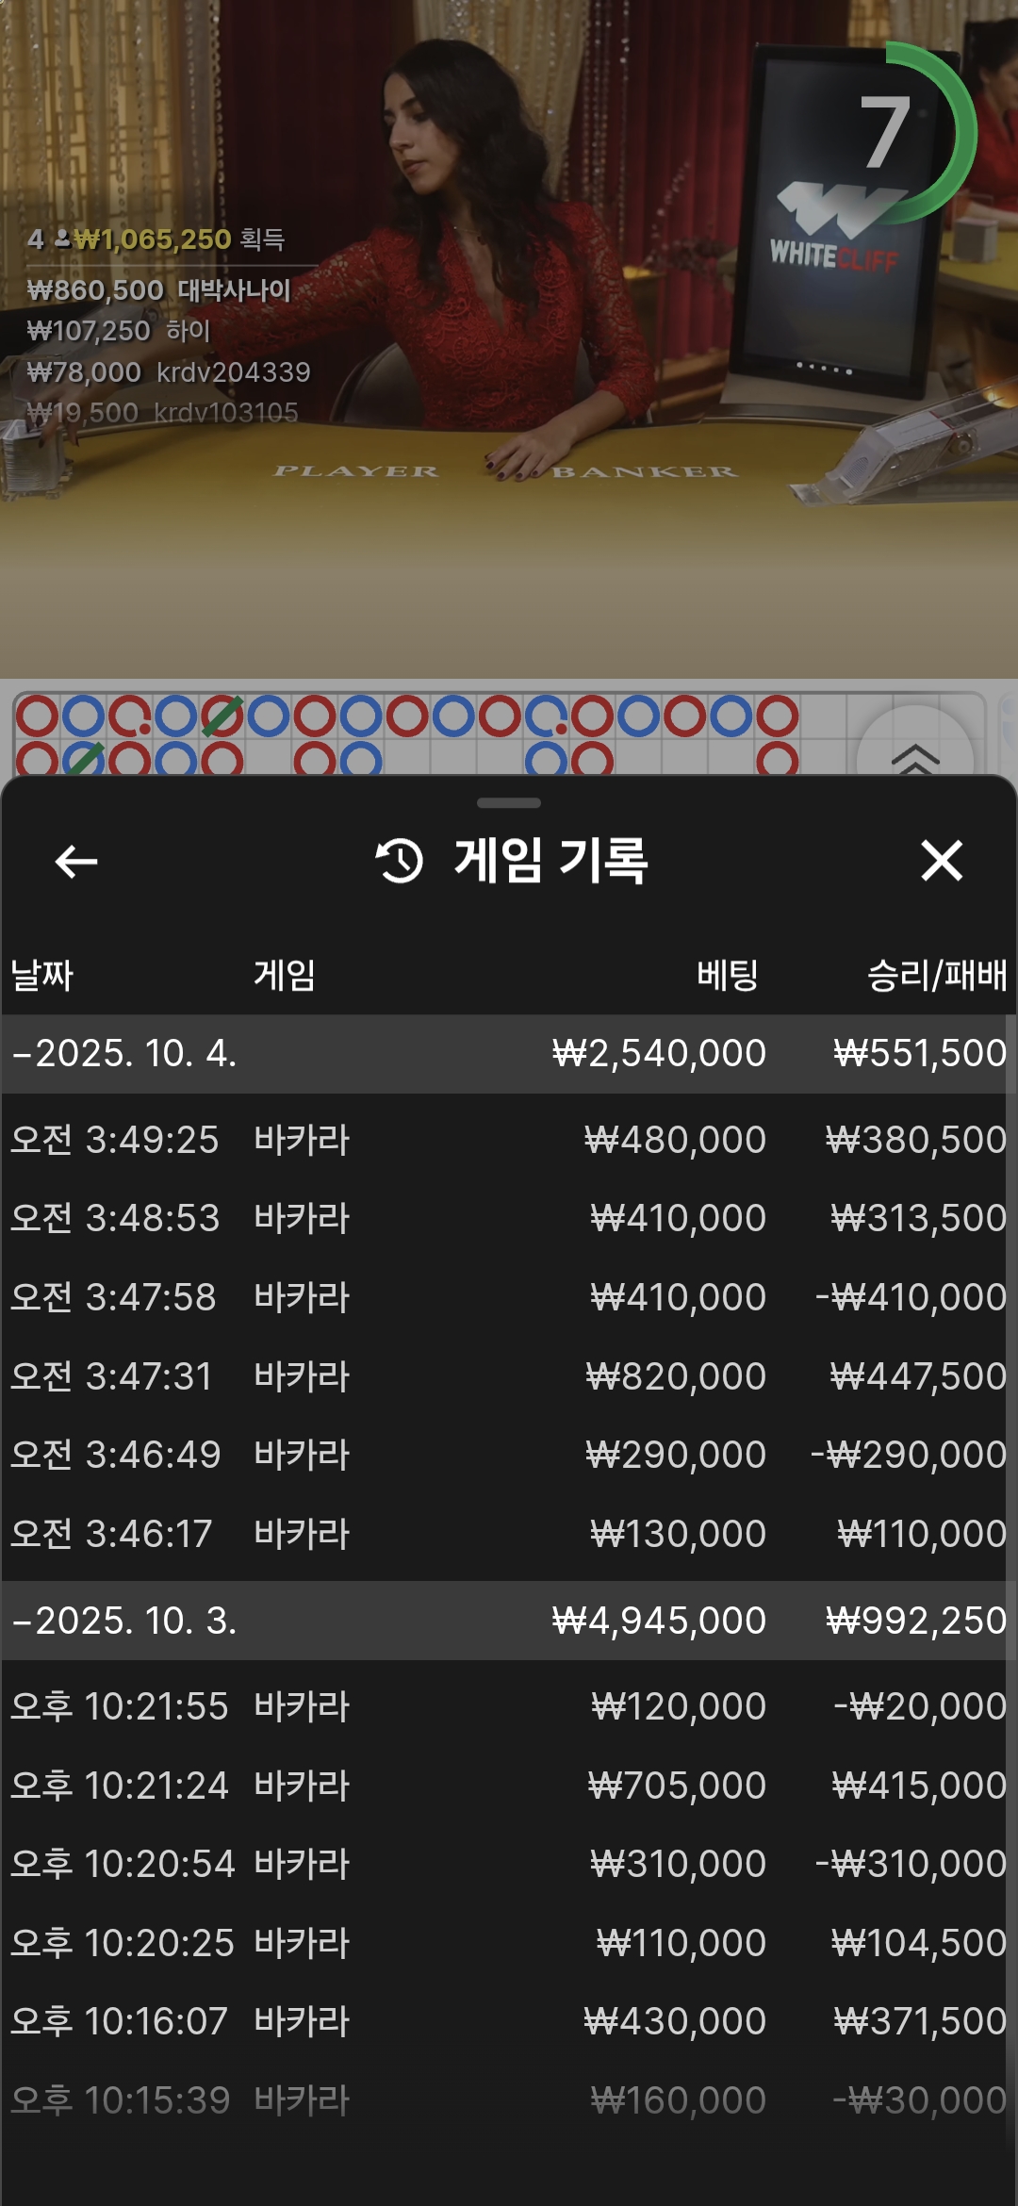Screen dimensions: 1018x2206
Task: Select the 오전 3:47:58 losing round
Action: [509, 1297]
